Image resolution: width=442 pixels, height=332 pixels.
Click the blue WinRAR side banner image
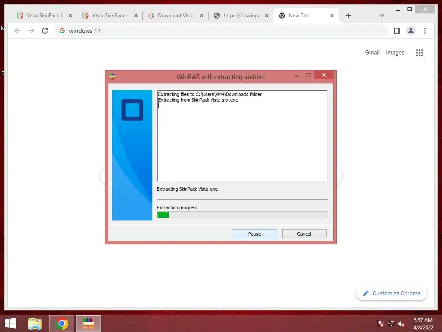pos(132,155)
